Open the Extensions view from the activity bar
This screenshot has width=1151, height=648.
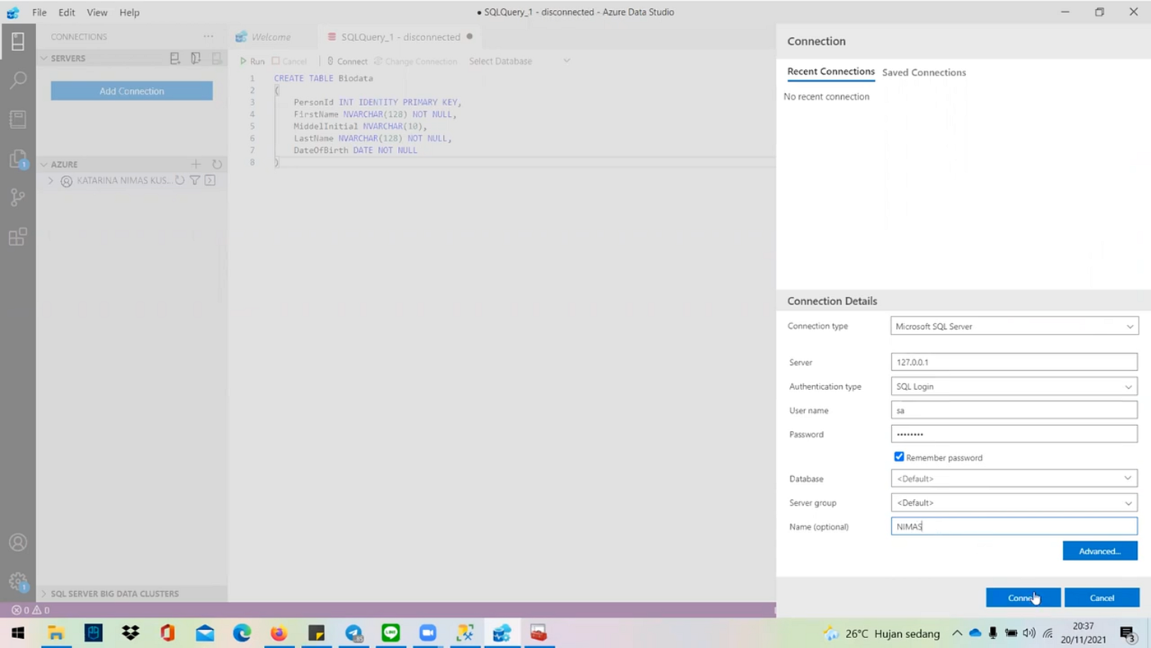click(x=18, y=236)
